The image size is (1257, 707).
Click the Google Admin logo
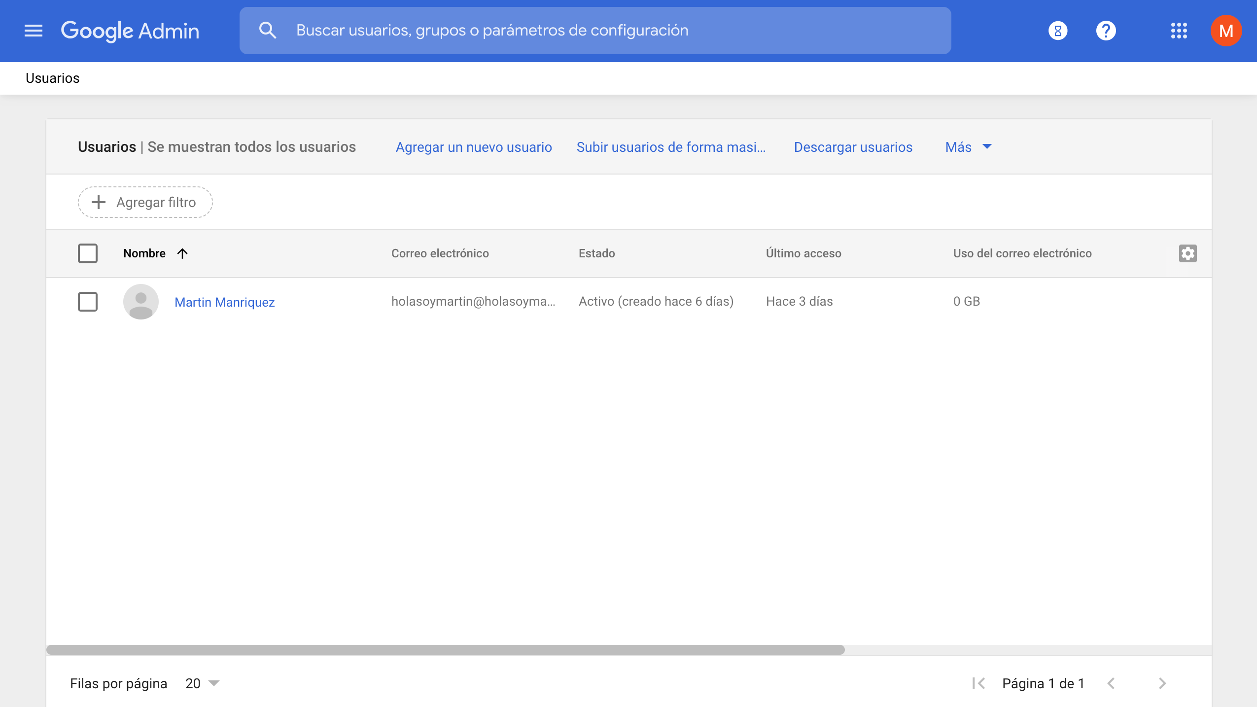[130, 31]
